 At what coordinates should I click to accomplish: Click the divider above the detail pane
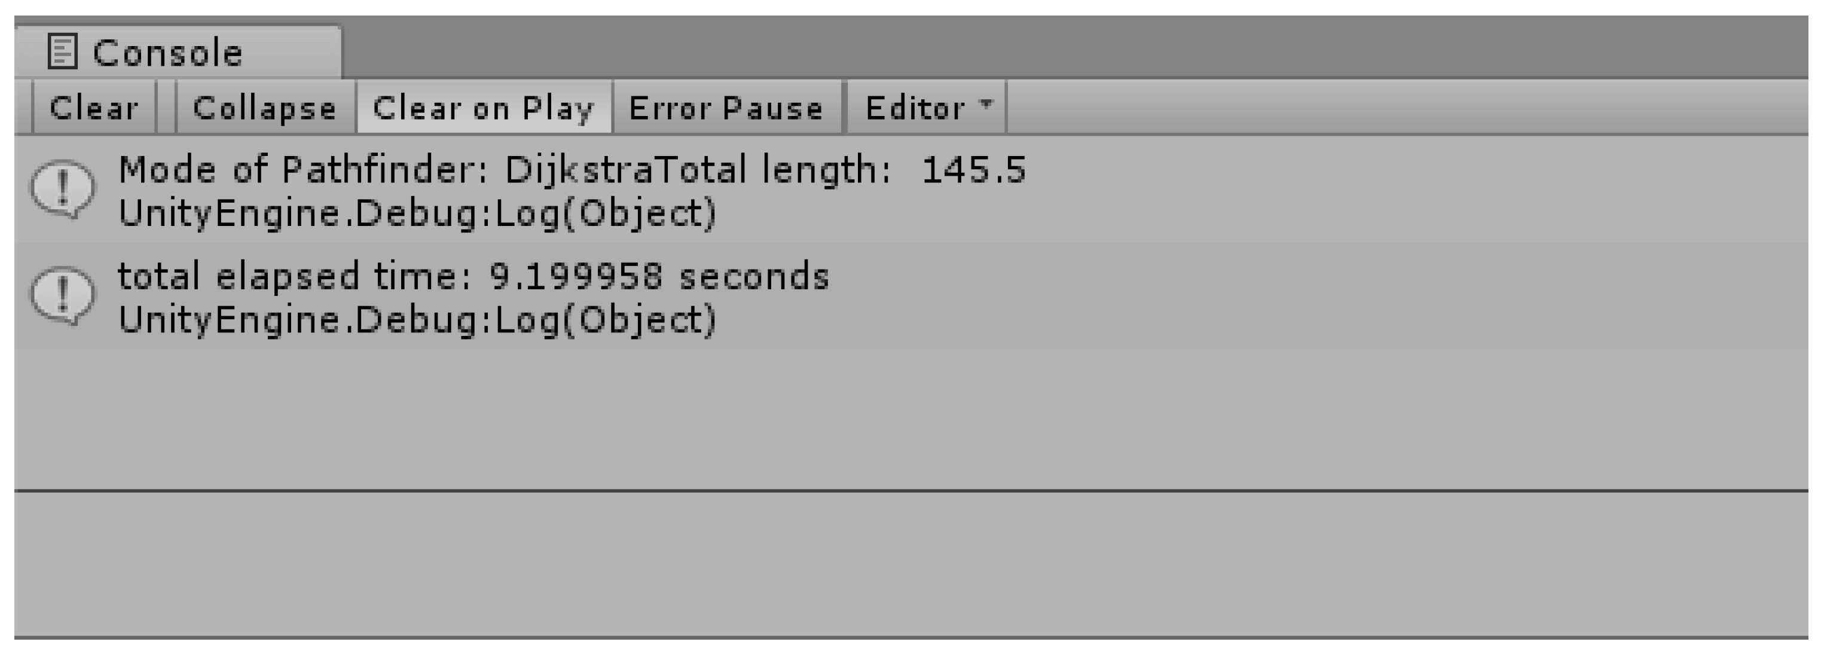point(912,490)
